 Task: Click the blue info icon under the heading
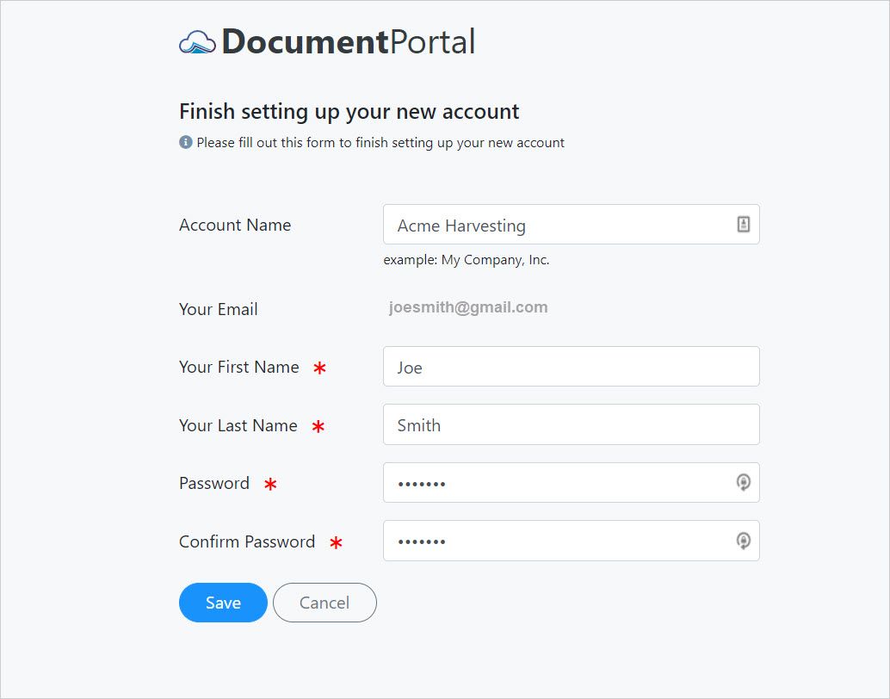click(186, 142)
